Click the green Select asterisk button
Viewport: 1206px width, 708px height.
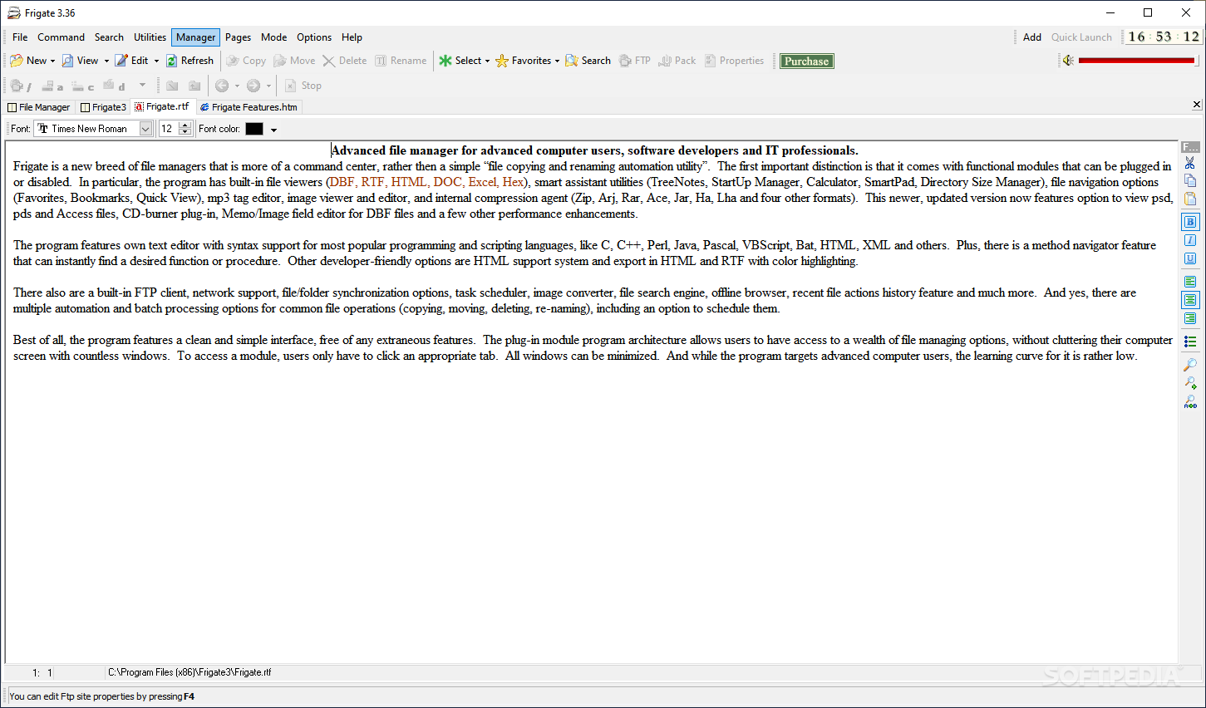[460, 61]
